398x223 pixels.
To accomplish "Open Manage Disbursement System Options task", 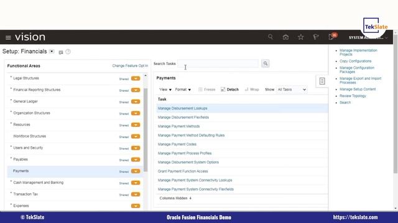I will [188, 162].
